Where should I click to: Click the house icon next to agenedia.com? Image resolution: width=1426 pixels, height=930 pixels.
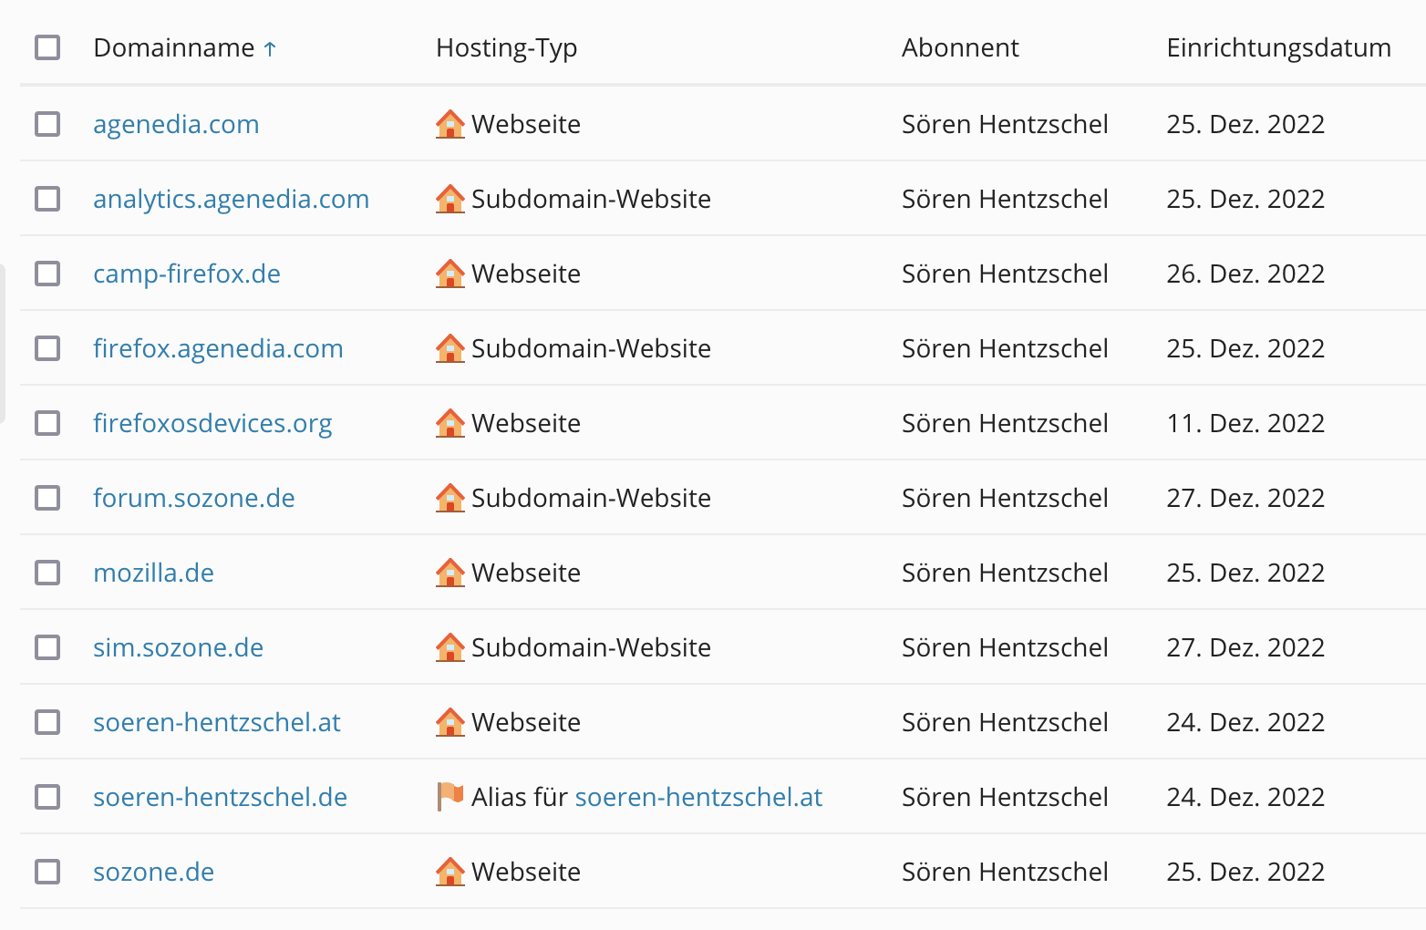(x=450, y=124)
